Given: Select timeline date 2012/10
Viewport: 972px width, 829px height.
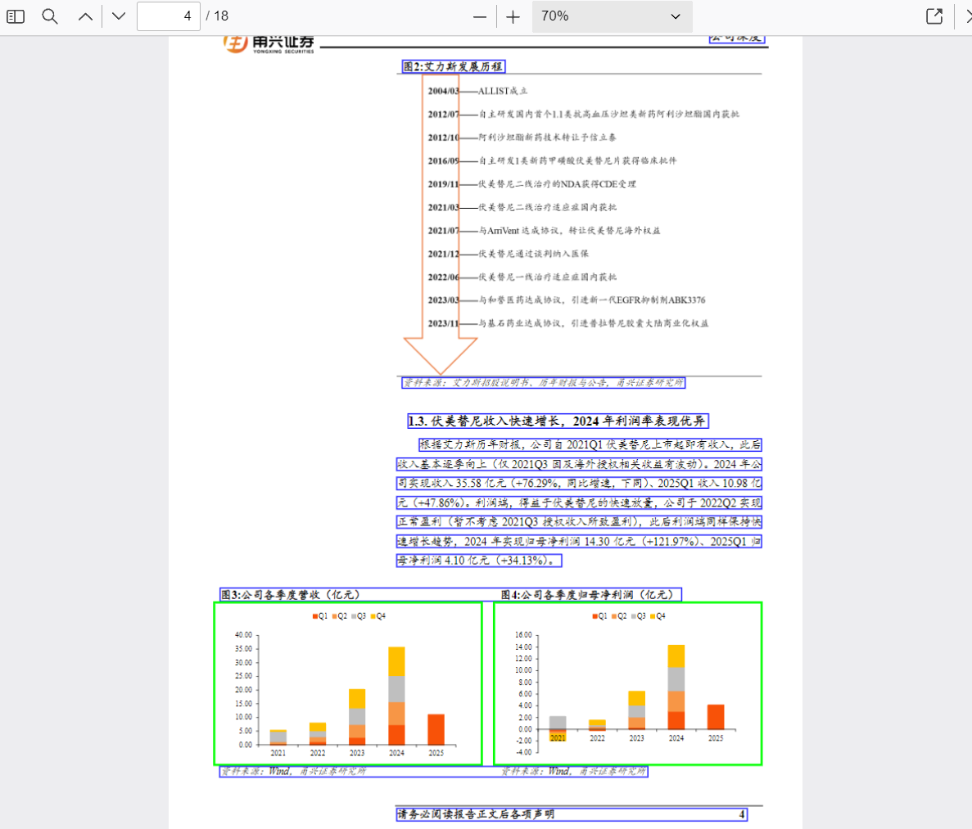Looking at the screenshot, I should pos(443,137).
